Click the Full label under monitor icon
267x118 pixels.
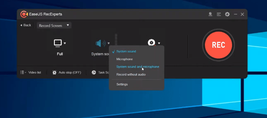click(x=60, y=54)
